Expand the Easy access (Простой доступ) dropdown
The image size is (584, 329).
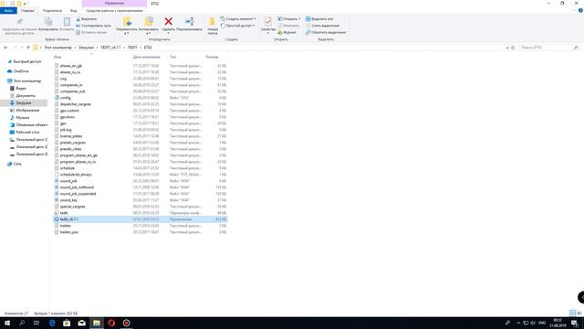(x=237, y=26)
